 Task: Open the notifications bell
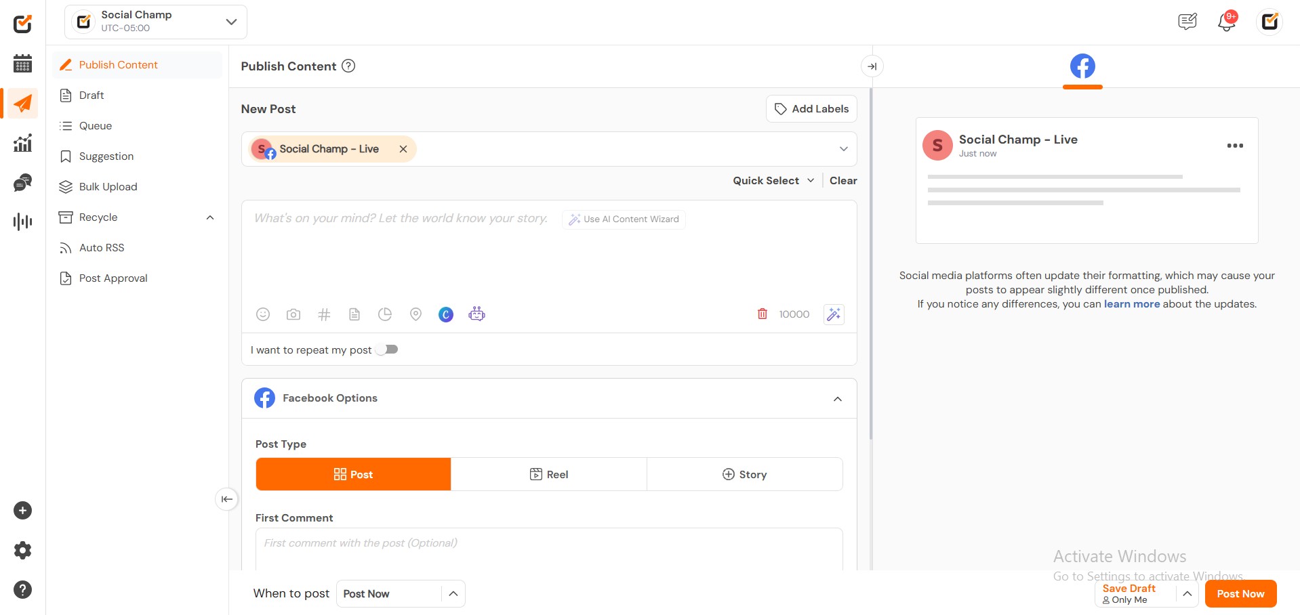(1226, 22)
